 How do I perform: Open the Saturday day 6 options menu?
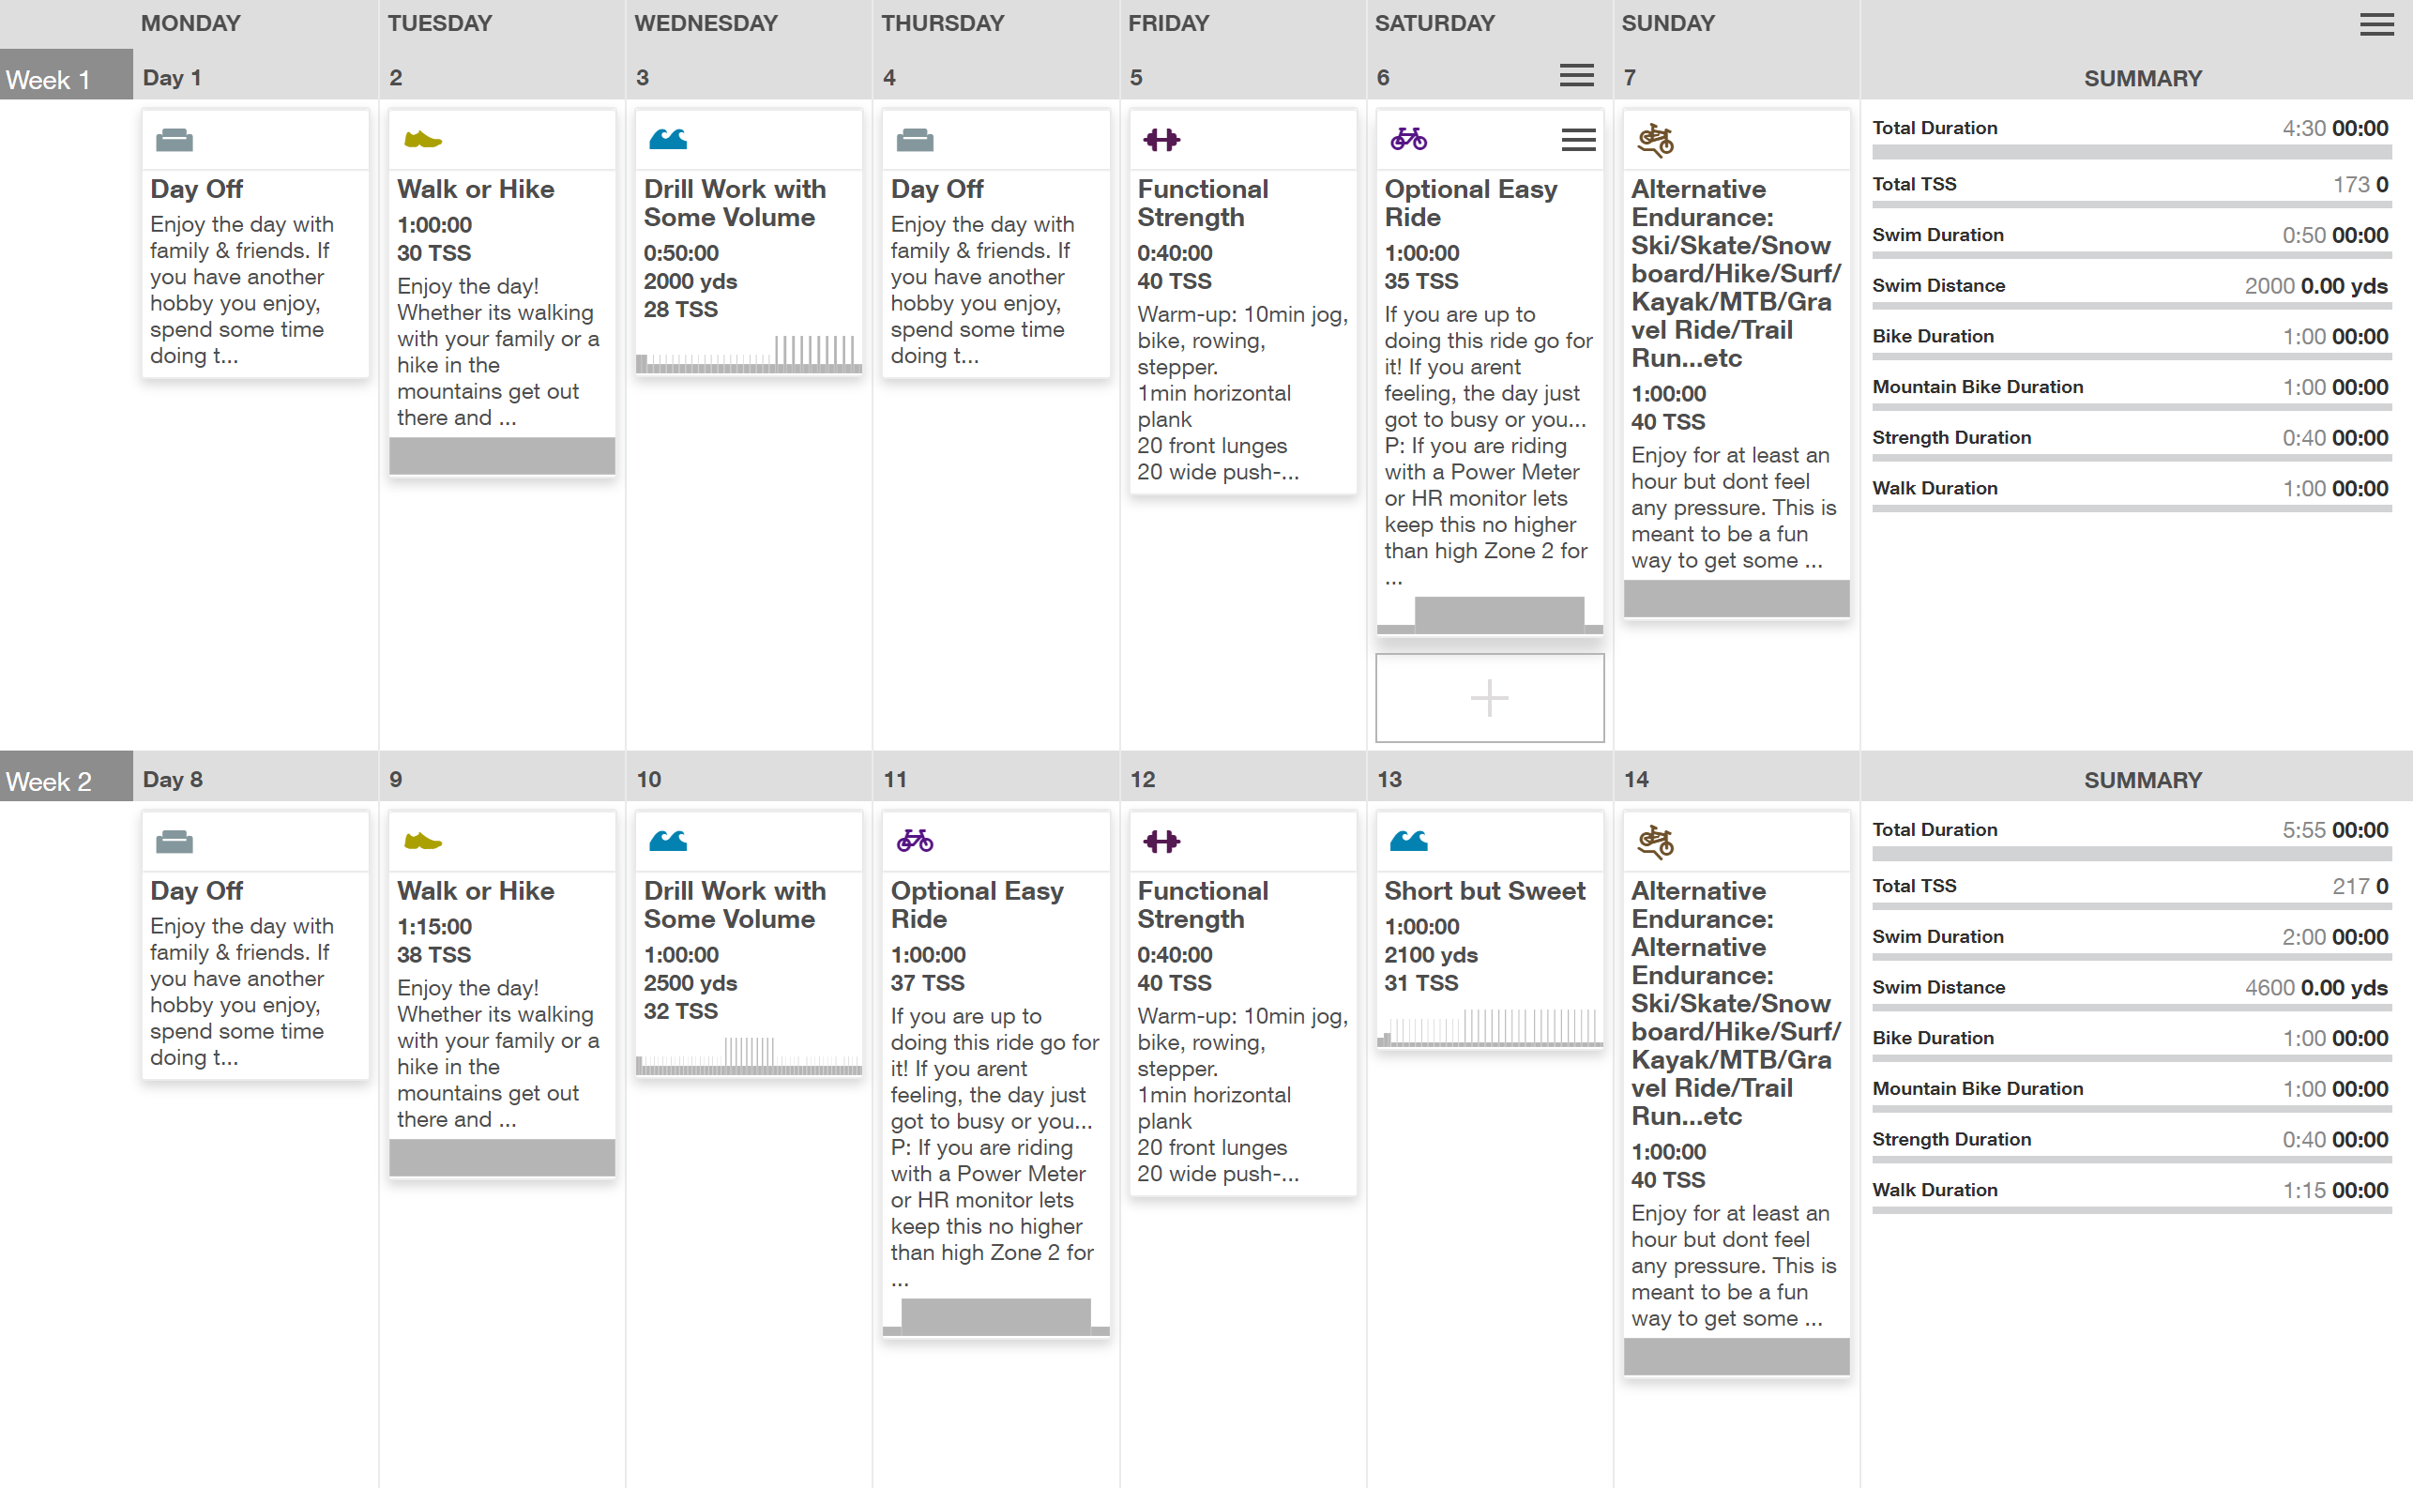(x=1576, y=76)
